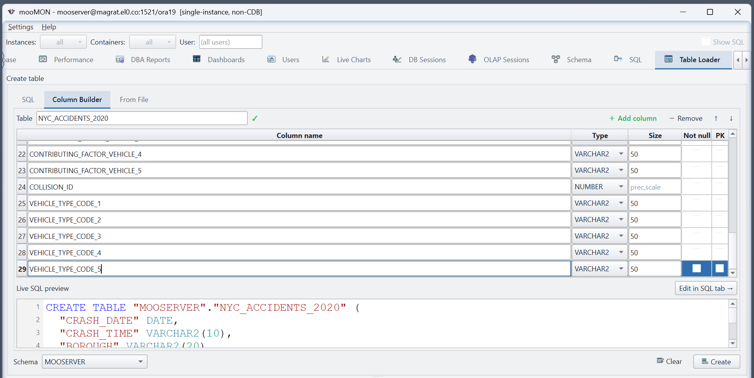Select the Table Loader tab
The width and height of the screenshot is (754, 378).
click(693, 59)
